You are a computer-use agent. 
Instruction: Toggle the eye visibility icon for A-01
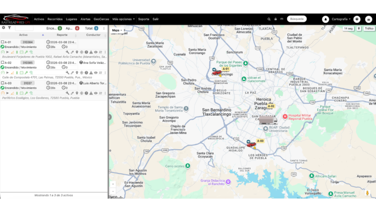pos(95,52)
